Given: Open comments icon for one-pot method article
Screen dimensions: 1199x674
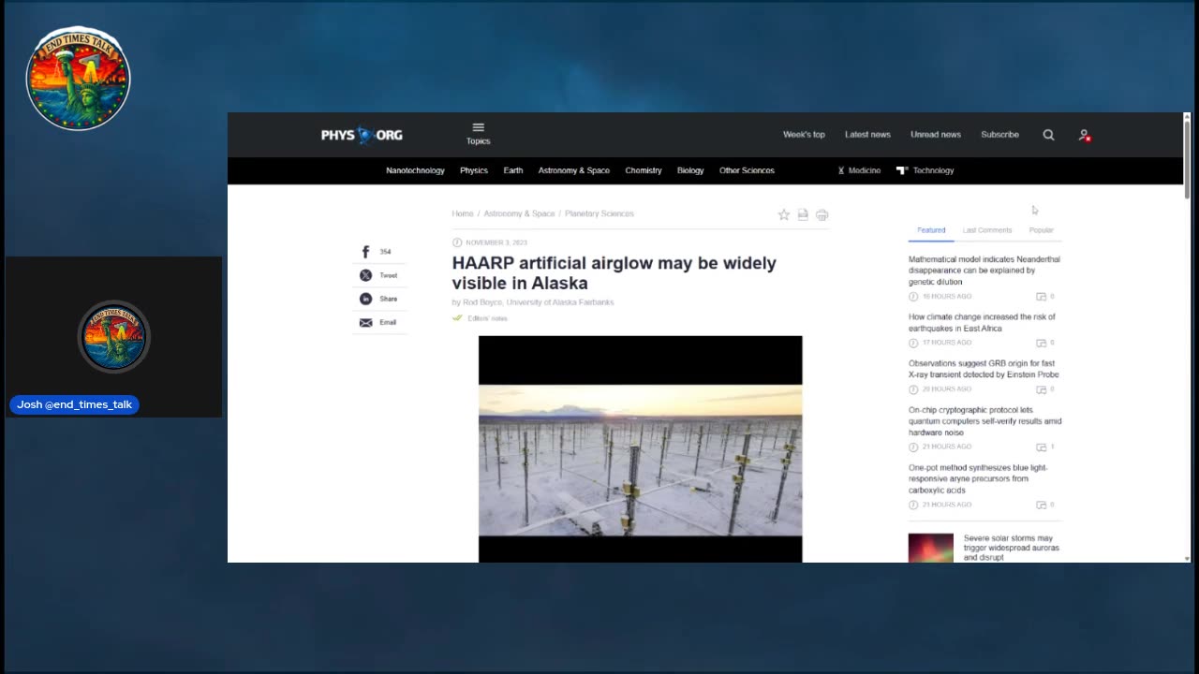Looking at the screenshot, I should click(1041, 505).
